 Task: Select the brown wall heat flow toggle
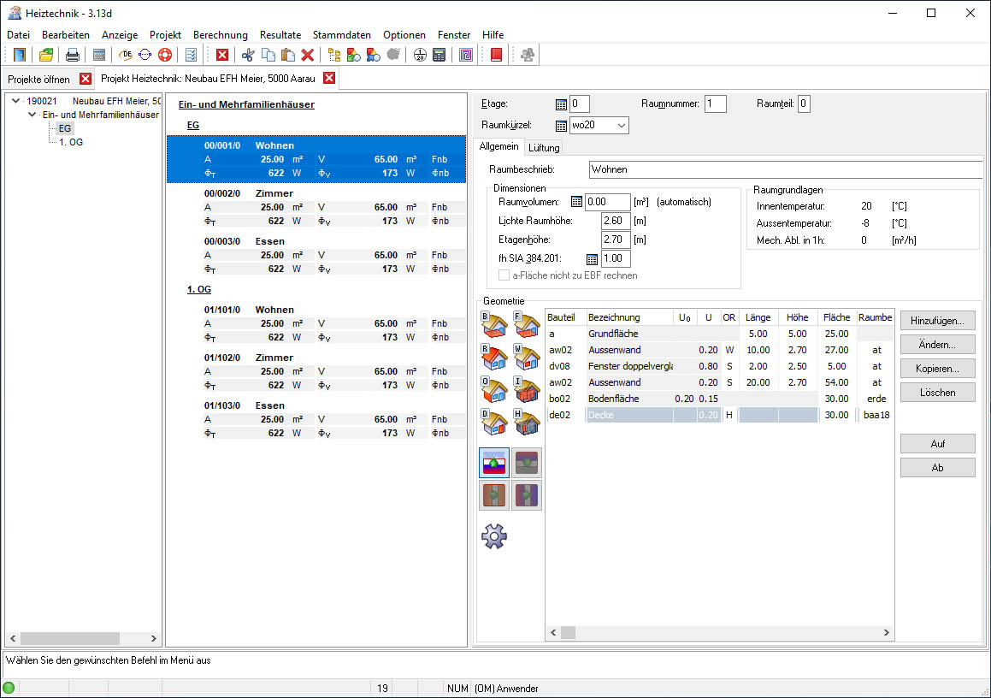pyautogui.click(x=494, y=495)
